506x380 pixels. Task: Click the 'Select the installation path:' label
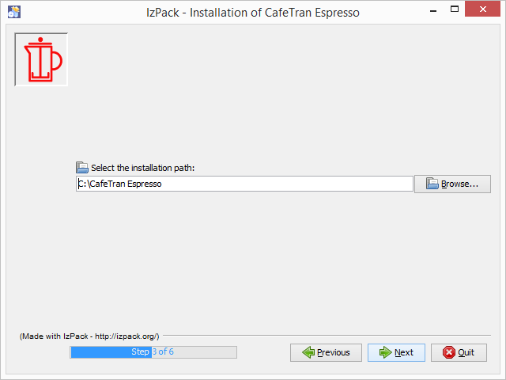click(142, 168)
